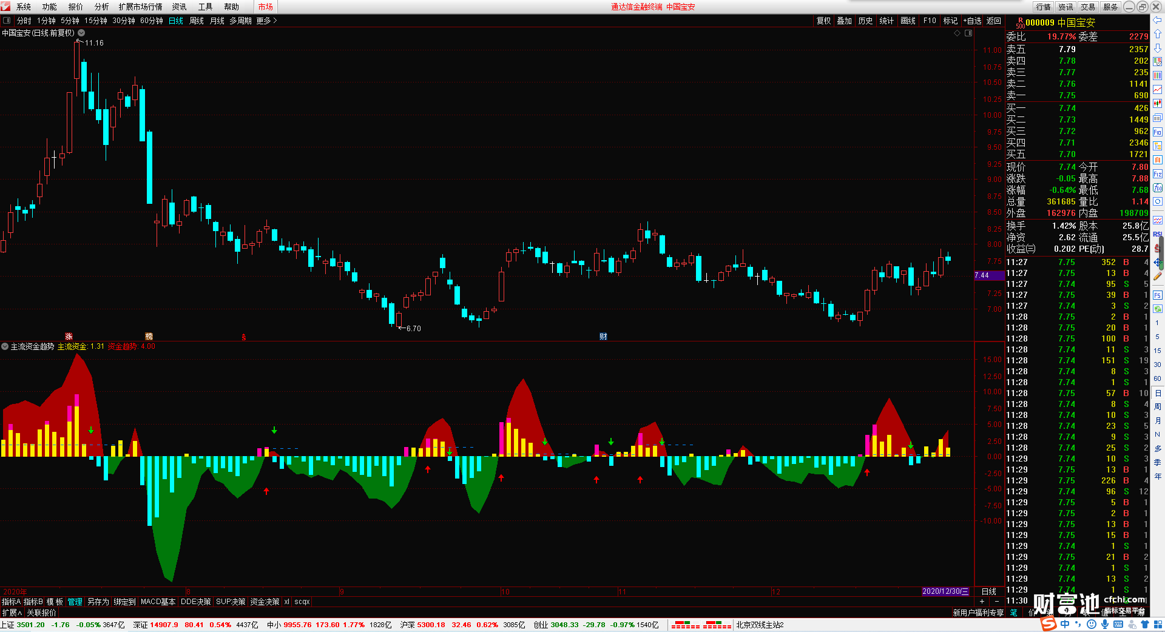Click the down arrow icon in right sidebar
The height and width of the screenshot is (632, 1165).
[1158, 47]
